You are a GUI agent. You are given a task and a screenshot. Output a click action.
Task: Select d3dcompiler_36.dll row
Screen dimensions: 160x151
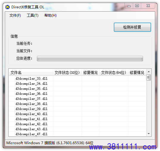coord(77,94)
